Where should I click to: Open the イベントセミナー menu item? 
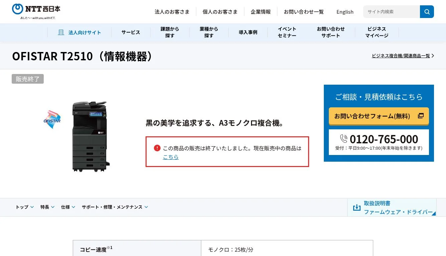[287, 32]
